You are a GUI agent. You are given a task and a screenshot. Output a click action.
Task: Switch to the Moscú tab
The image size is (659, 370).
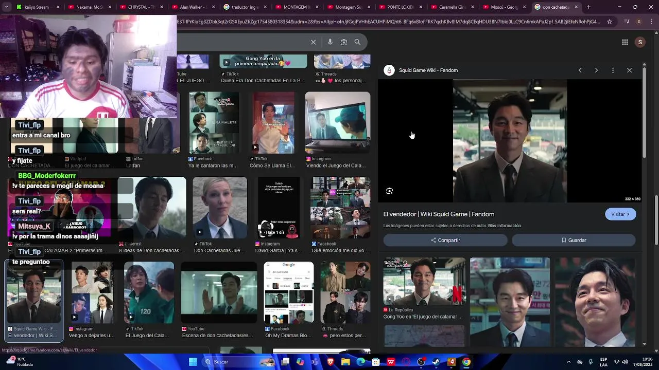pyautogui.click(x=505, y=7)
